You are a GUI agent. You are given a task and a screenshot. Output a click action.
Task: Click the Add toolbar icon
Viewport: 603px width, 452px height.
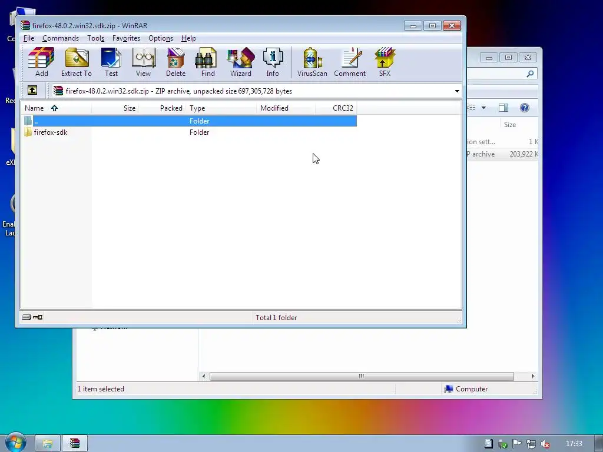click(x=42, y=62)
